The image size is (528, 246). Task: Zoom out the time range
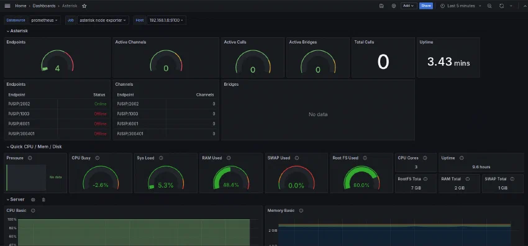coord(489,6)
